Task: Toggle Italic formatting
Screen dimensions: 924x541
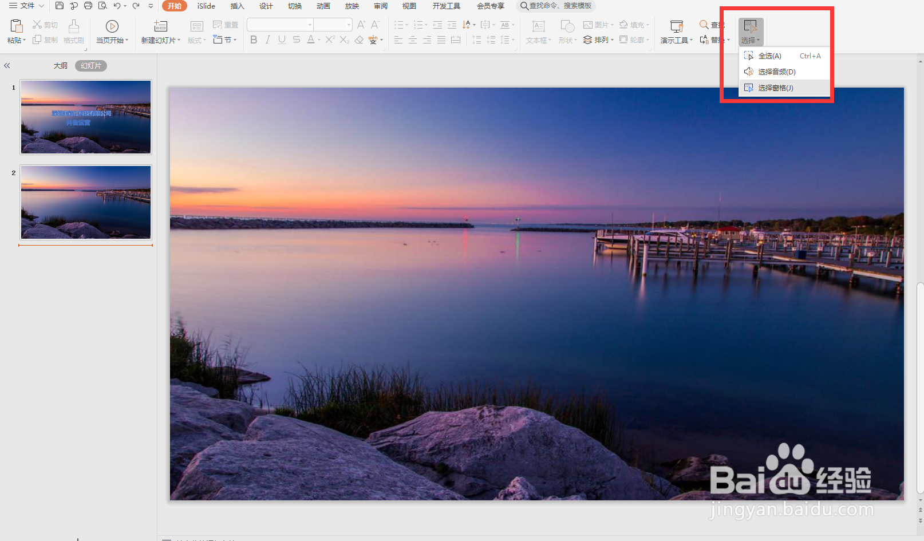Action: (267, 40)
